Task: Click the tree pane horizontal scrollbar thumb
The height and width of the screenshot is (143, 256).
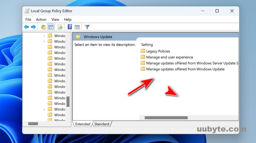Action: pyautogui.click(x=33, y=124)
